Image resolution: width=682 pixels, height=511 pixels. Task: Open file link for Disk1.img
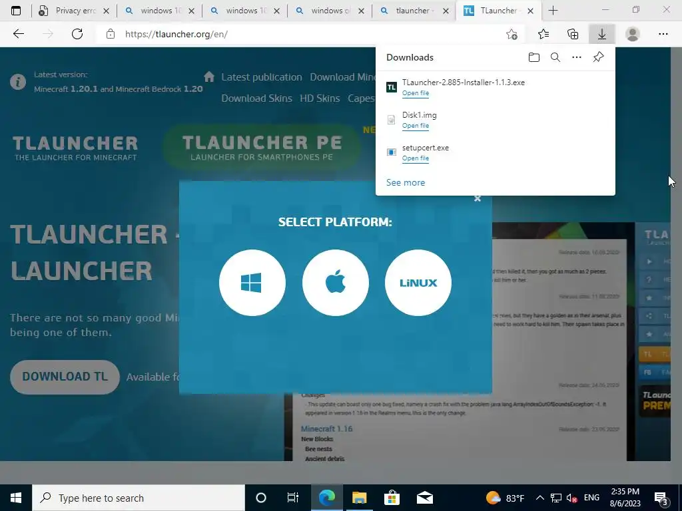pyautogui.click(x=416, y=126)
